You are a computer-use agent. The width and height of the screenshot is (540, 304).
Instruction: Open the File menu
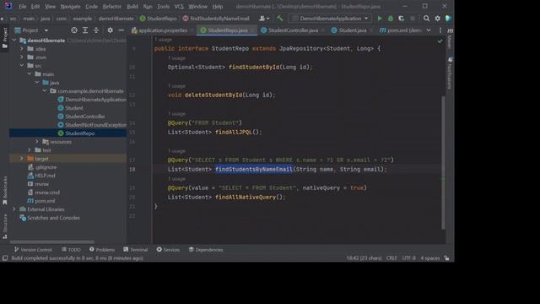pyautogui.click(x=23, y=7)
